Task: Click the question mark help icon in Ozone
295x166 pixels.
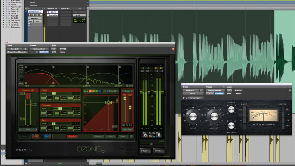Action: pos(131,136)
